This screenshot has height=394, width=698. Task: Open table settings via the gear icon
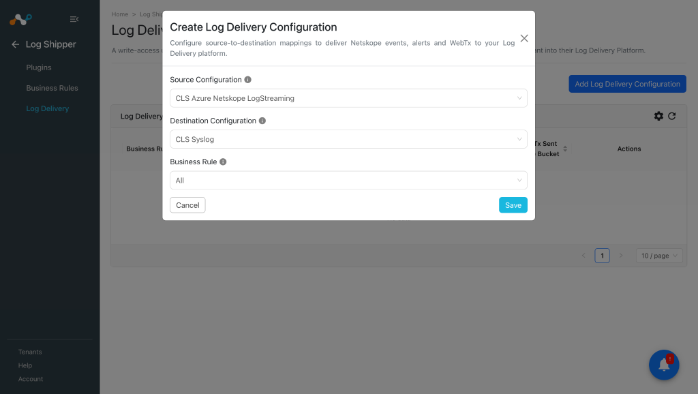658,116
